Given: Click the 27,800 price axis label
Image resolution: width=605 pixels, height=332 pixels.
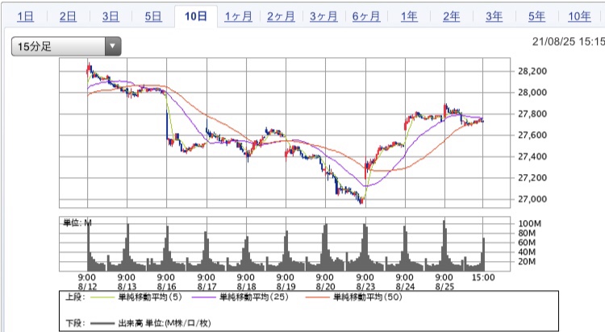Looking at the screenshot, I should 532,114.
